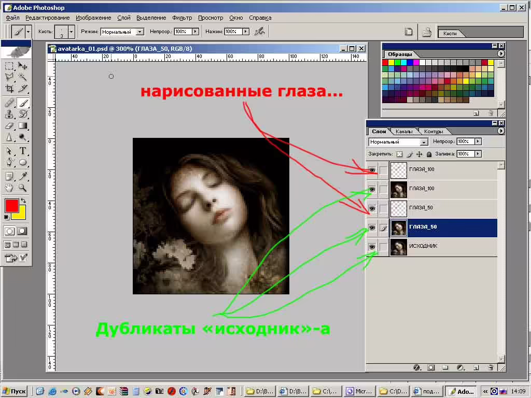531x398 pixels.
Task: Delete layer trash icon in Layers panel
Action: 491,367
